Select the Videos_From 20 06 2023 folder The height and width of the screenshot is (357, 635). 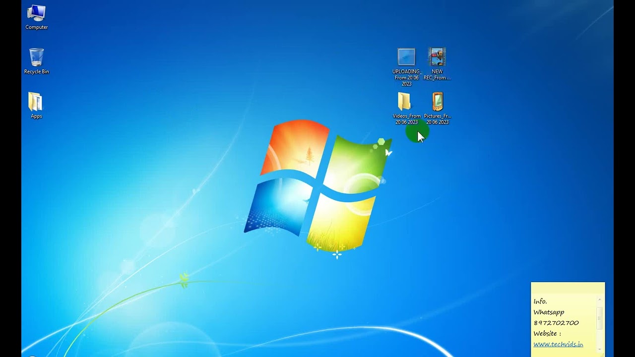click(406, 108)
